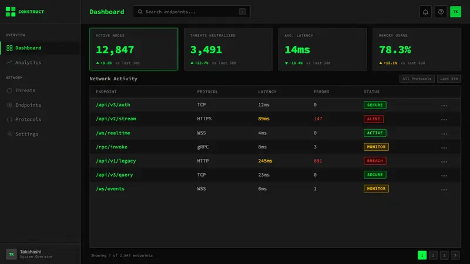Image resolution: width=470 pixels, height=264 pixels.
Task: Go to next page arrow
Action: pyautogui.click(x=455, y=255)
